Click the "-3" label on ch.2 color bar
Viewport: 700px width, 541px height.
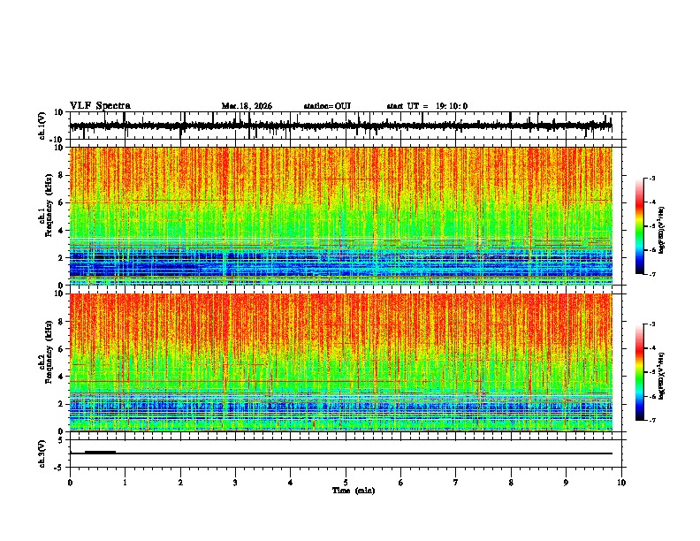pos(652,324)
